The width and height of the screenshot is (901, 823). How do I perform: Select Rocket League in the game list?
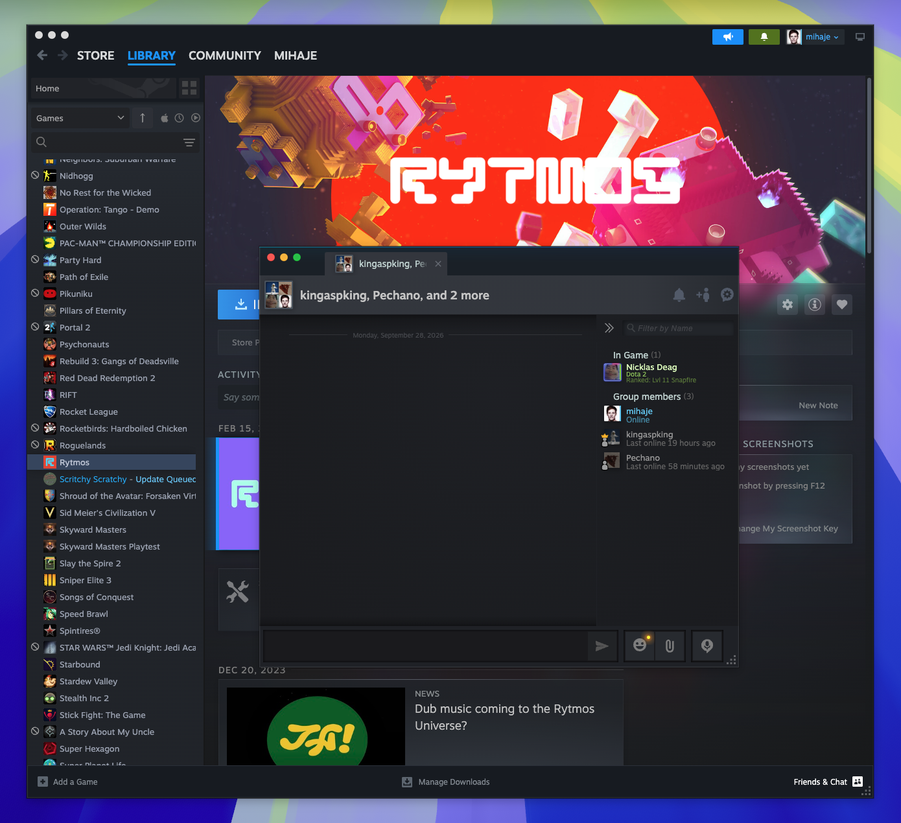point(111,411)
